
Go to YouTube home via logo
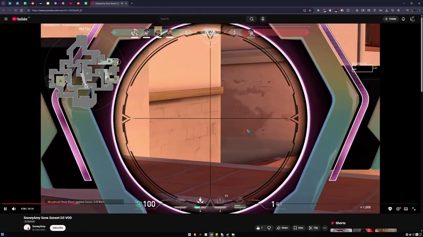(20, 19)
